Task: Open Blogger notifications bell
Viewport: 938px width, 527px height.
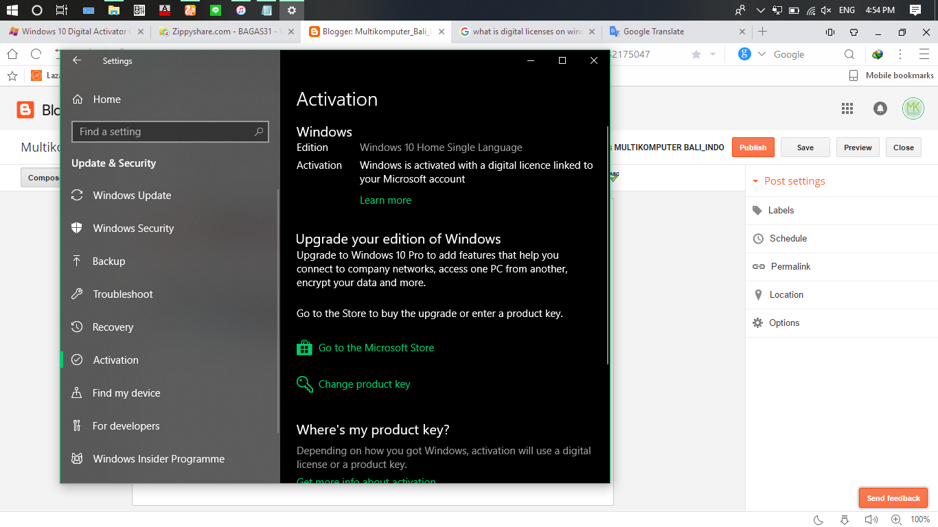Action: click(880, 108)
